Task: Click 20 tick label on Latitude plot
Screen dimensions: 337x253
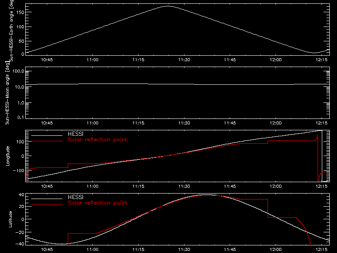Action: (x=22, y=207)
